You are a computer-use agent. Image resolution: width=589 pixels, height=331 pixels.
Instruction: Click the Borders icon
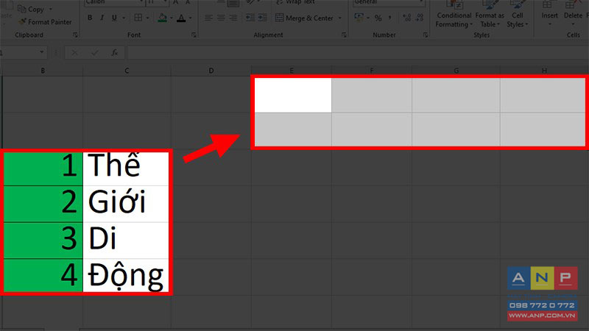coord(138,18)
